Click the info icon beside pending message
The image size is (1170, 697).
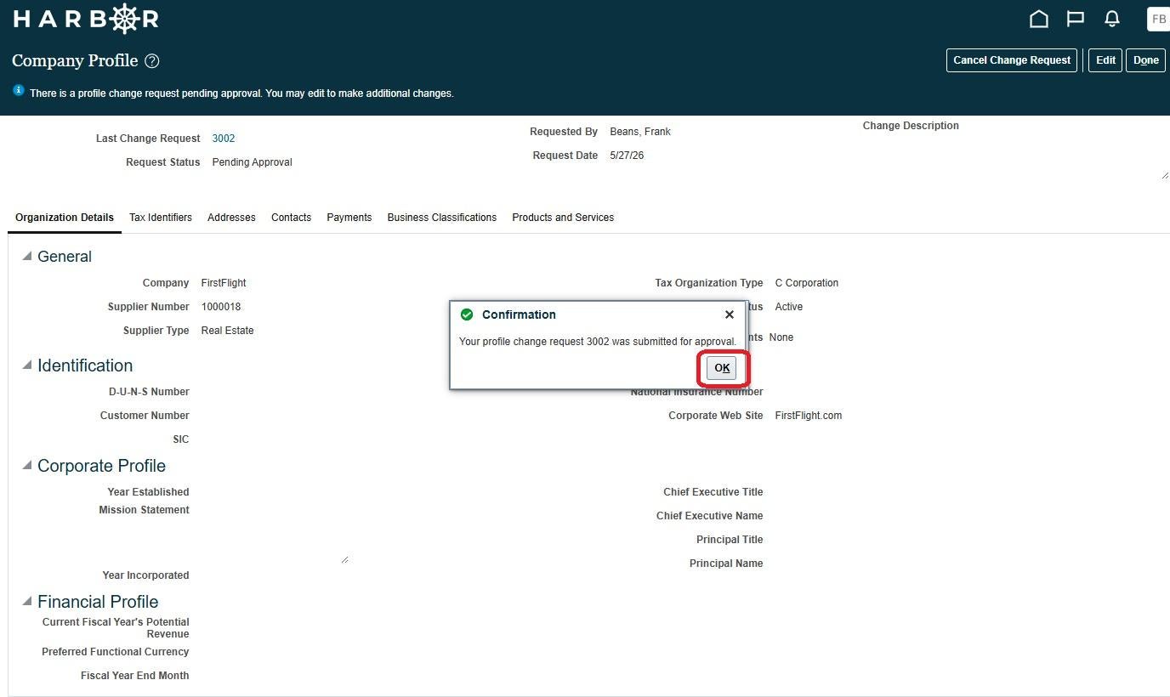tap(19, 90)
